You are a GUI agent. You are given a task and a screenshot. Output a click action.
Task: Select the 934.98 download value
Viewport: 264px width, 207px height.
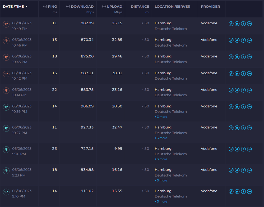tap(87, 170)
